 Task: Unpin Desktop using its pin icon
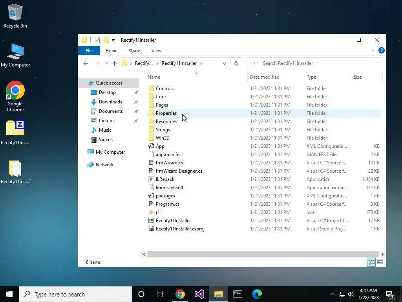coord(136,92)
